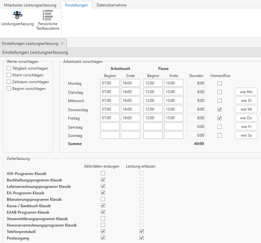Tick the Klient vorschlagen checkbox
The width and height of the screenshot is (261, 243).
(9, 75)
